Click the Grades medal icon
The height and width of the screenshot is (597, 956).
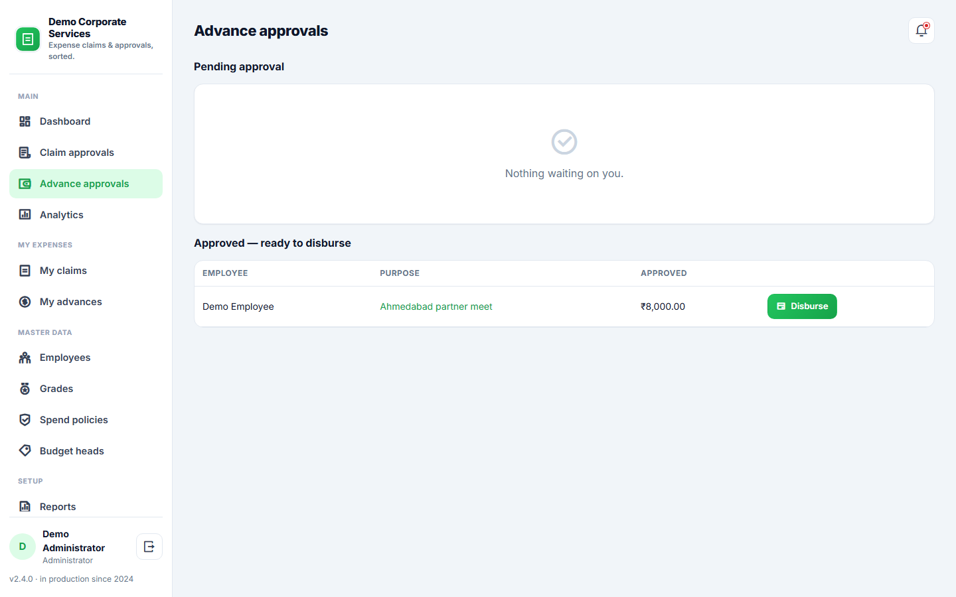tap(25, 389)
